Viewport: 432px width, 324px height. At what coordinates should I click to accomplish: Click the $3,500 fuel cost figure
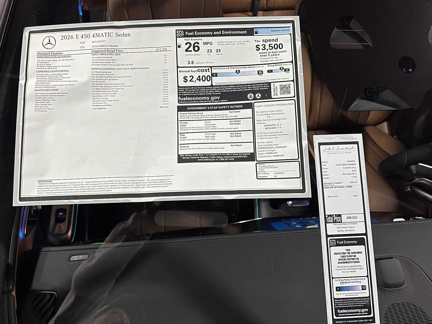269,47
